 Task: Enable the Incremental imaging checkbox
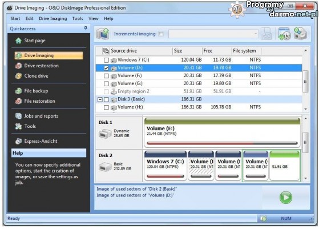point(161,34)
